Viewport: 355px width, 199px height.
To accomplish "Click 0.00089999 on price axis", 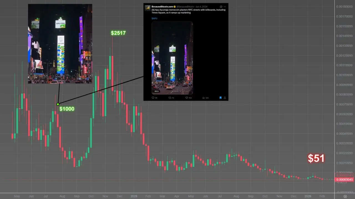I will click(x=344, y=95).
